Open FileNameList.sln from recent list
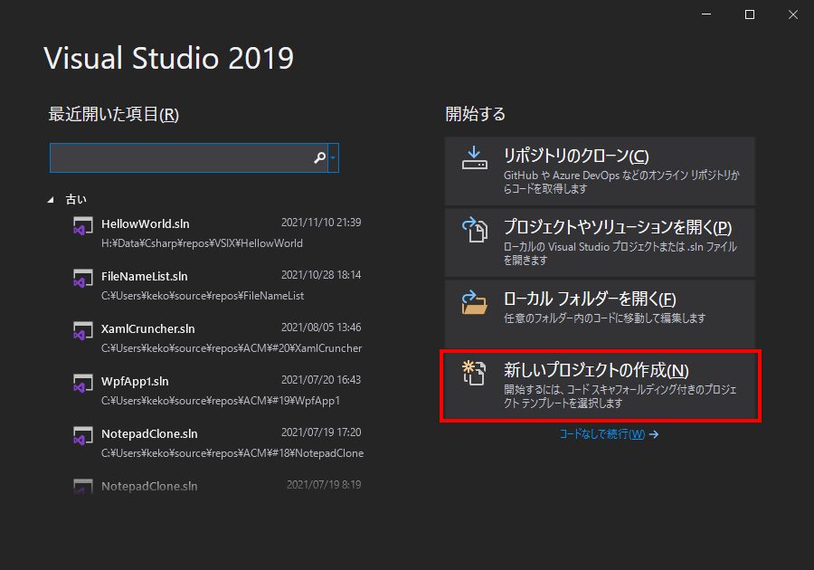The width and height of the screenshot is (814, 570). pyautogui.click(x=217, y=286)
